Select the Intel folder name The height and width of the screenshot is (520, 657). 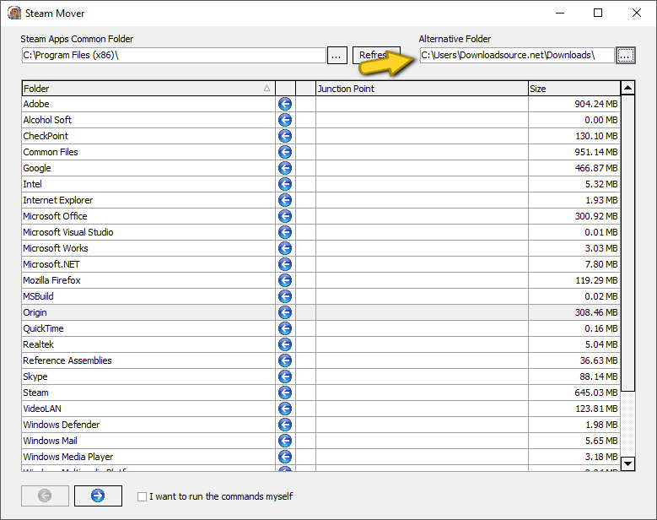pyautogui.click(x=32, y=184)
